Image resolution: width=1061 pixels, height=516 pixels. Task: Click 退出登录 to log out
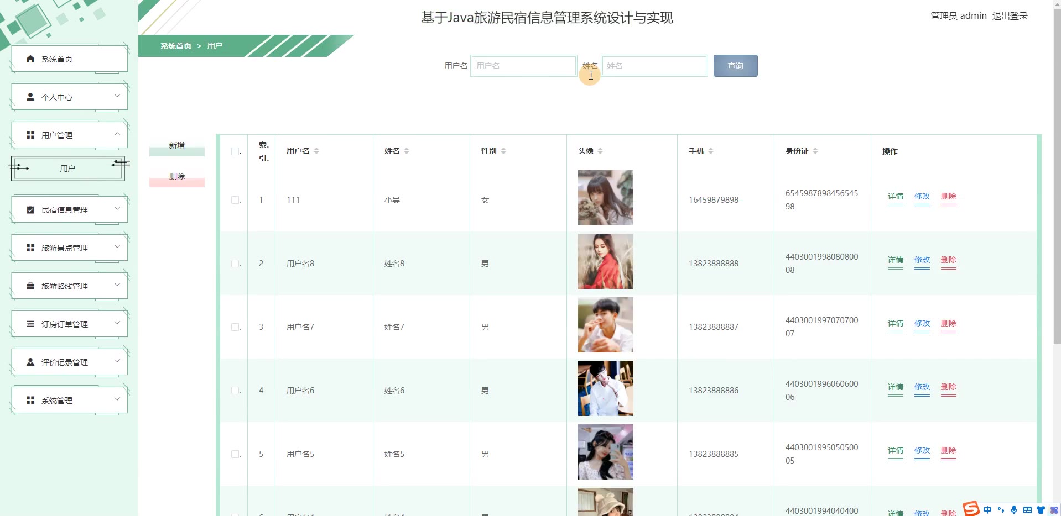(1010, 16)
